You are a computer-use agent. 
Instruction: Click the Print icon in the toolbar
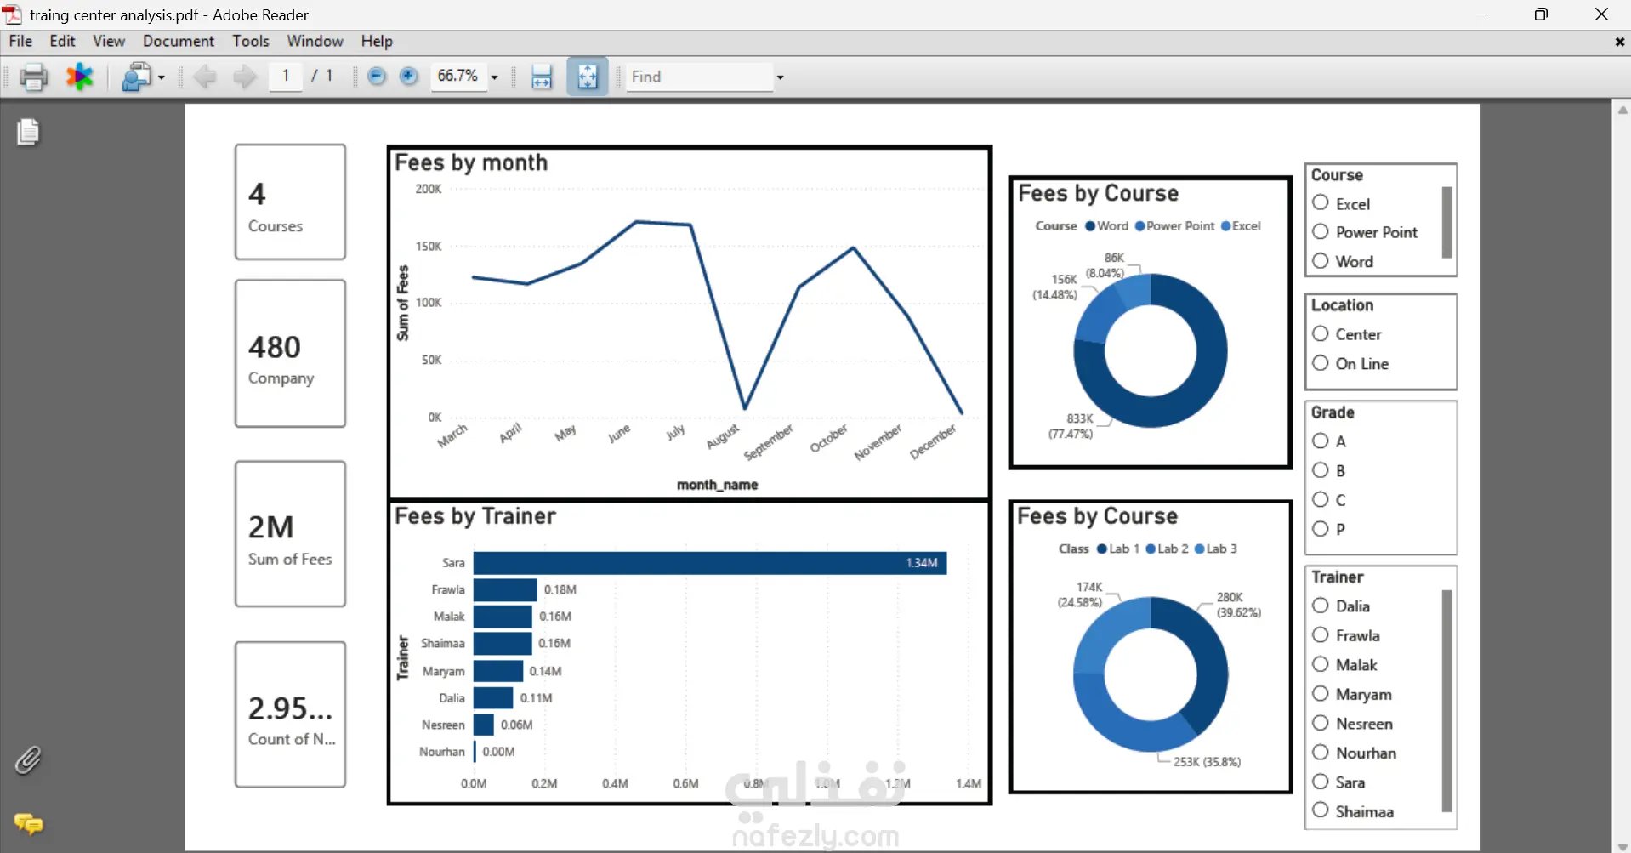click(33, 77)
